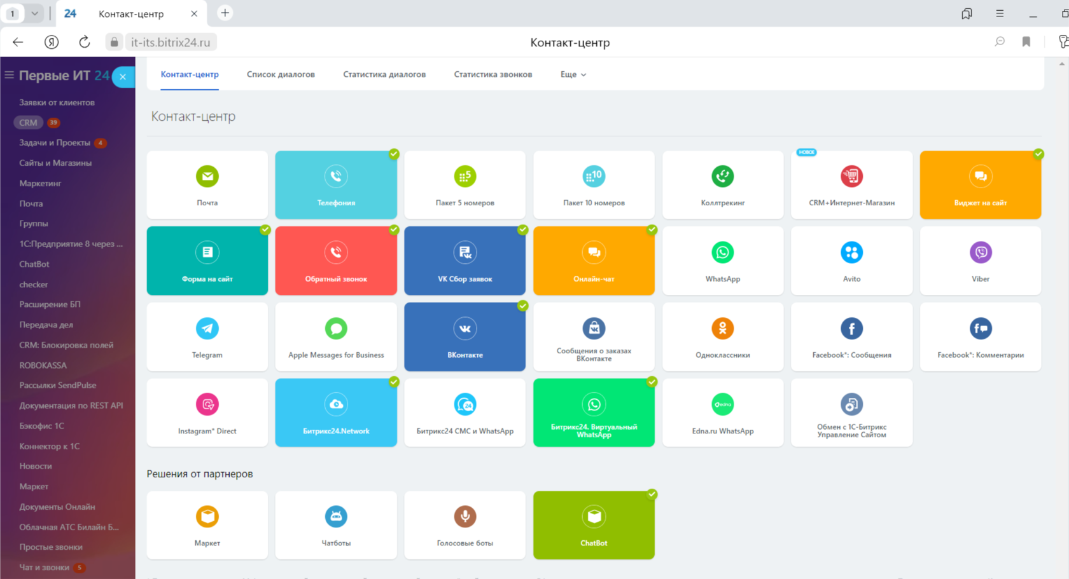The width and height of the screenshot is (1069, 579).
Task: Open the Виджет на сайт tile
Action: (981, 185)
